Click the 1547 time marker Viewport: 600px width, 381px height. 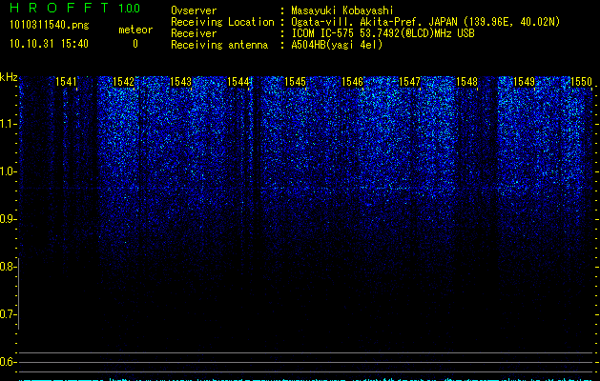pyautogui.click(x=409, y=82)
